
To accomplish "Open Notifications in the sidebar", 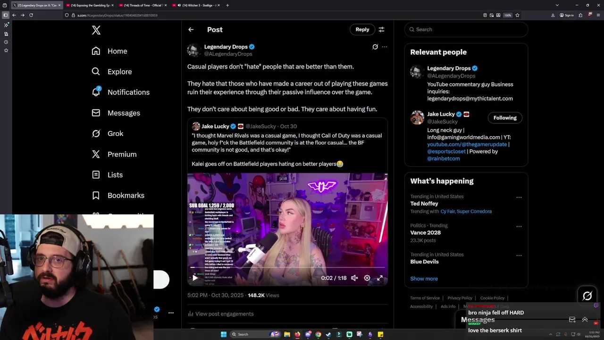I will [x=120, y=92].
